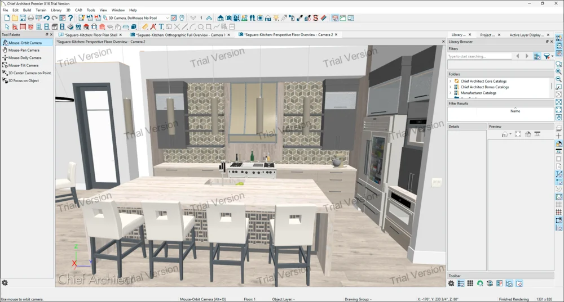Open Library Browser toolbar gear settings
Screen dimensions: 564x302
click(x=451, y=283)
